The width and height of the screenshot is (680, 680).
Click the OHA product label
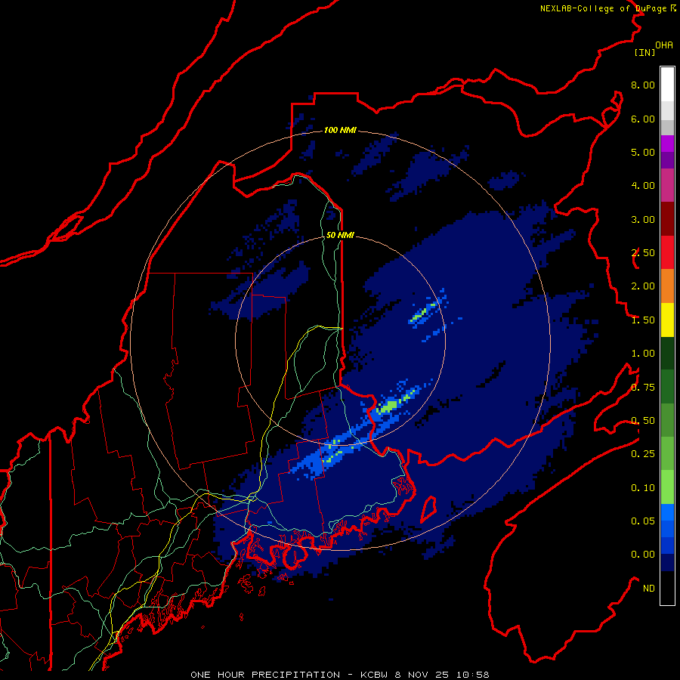(664, 45)
